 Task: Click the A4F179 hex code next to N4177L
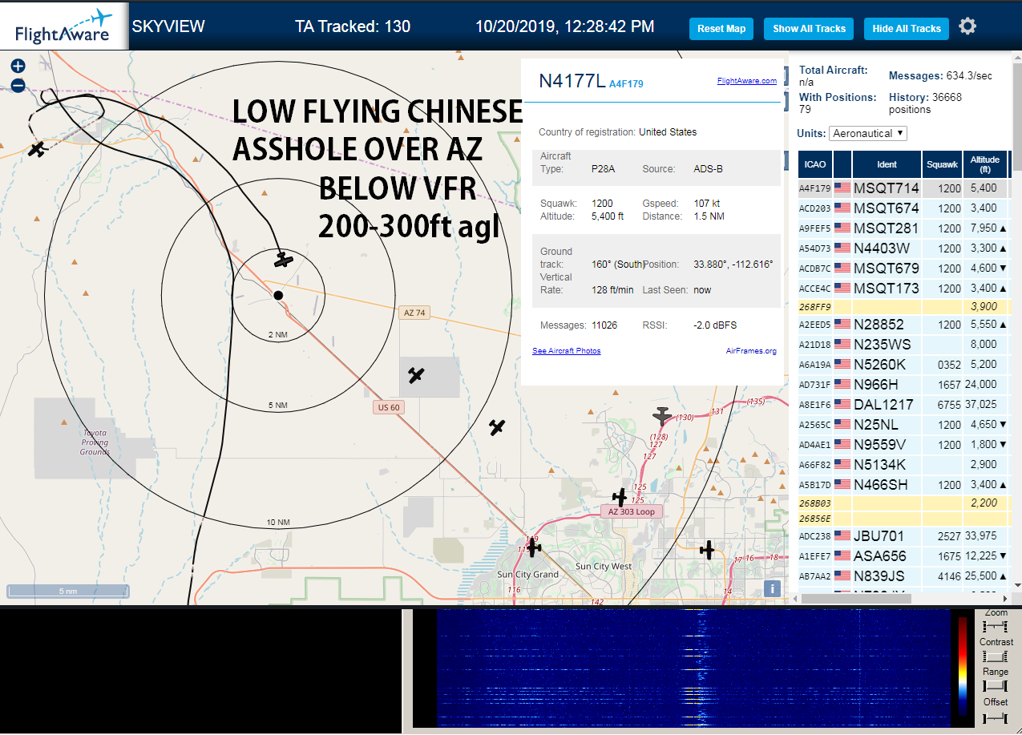click(626, 83)
